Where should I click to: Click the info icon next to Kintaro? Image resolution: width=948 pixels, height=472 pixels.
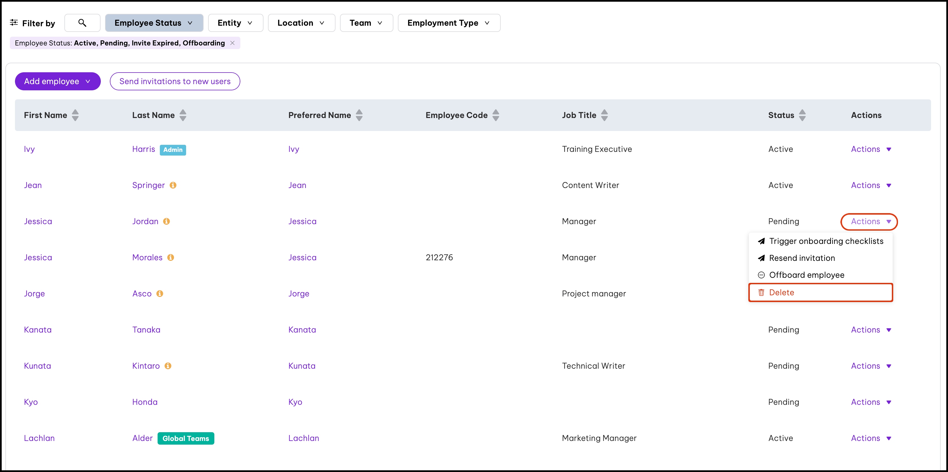coord(168,366)
